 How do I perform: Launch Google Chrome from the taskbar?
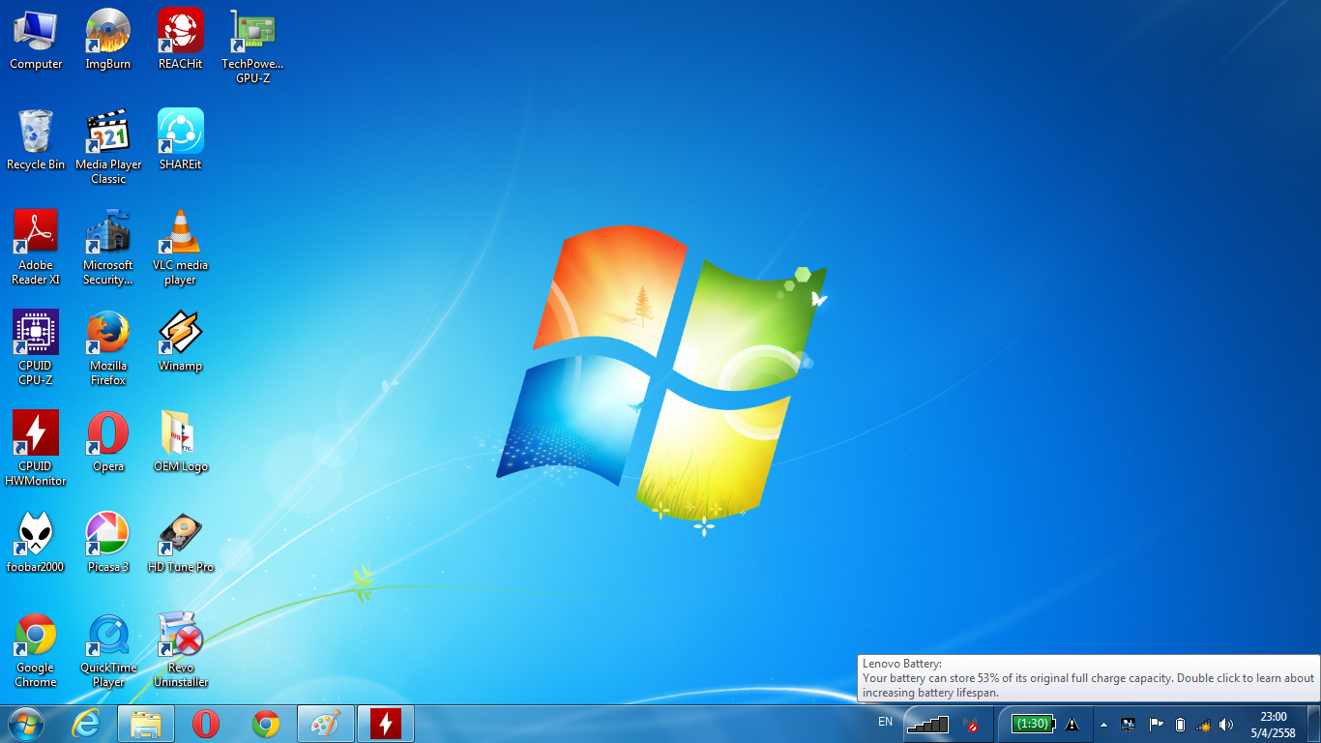[x=266, y=724]
